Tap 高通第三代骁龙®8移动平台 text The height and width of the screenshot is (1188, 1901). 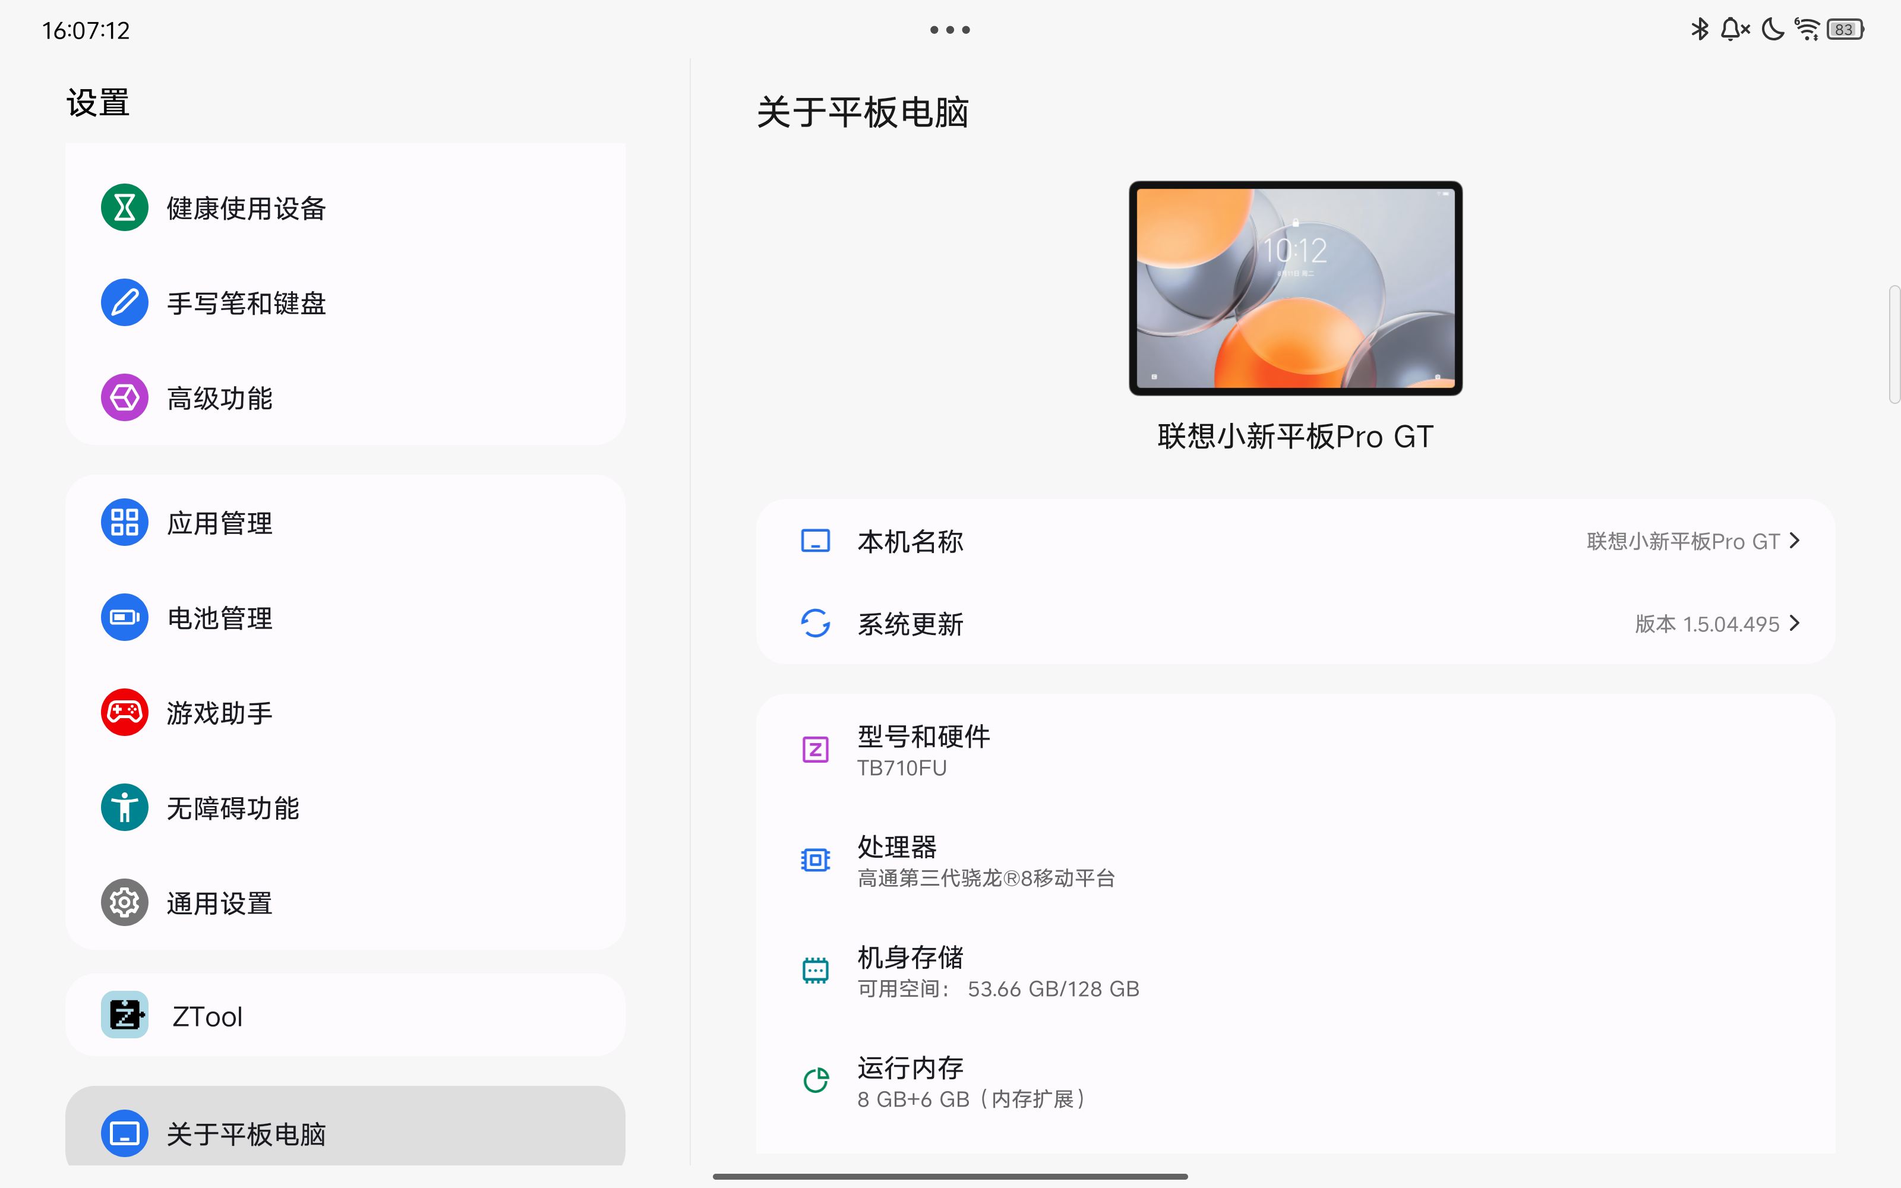(x=986, y=879)
